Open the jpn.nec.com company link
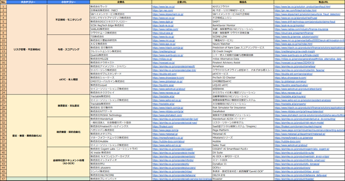345x181 pixels. [x=163, y=10]
